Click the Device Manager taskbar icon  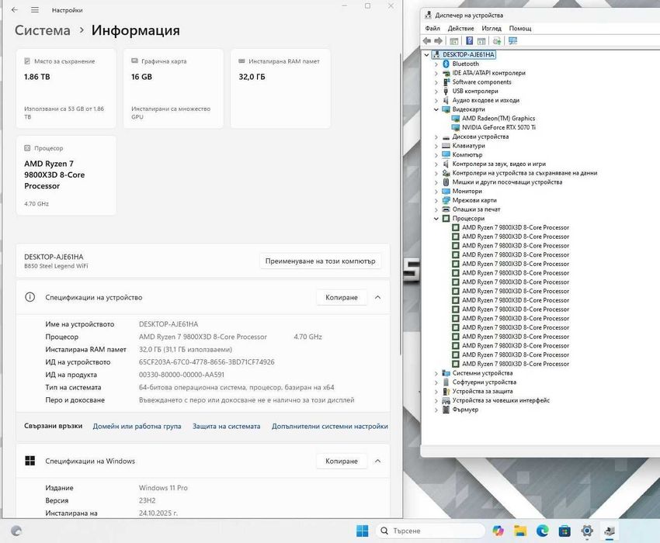pyautogui.click(x=609, y=531)
